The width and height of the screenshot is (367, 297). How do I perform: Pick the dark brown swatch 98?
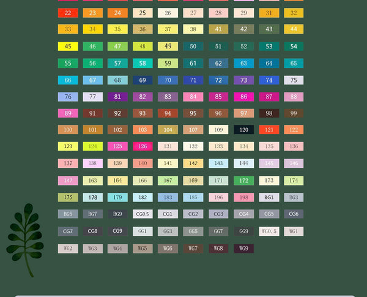[x=269, y=113]
